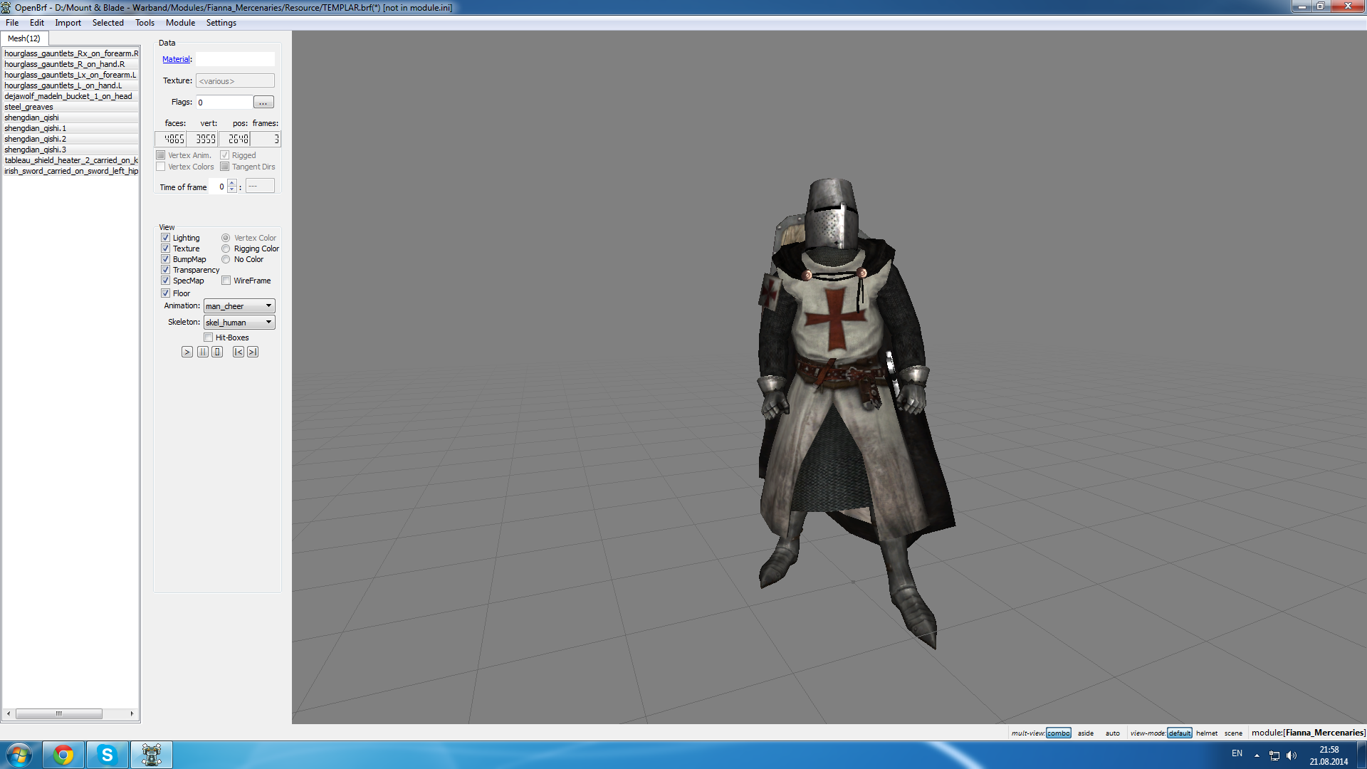Click the OpenBrf taskbar icon
Screen dimensions: 1367x769
point(151,755)
